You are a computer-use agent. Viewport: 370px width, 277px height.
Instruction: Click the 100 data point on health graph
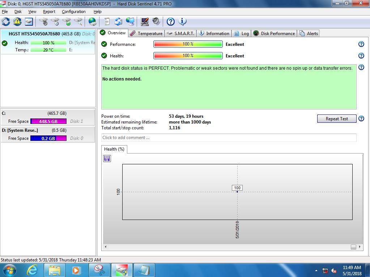point(237,192)
